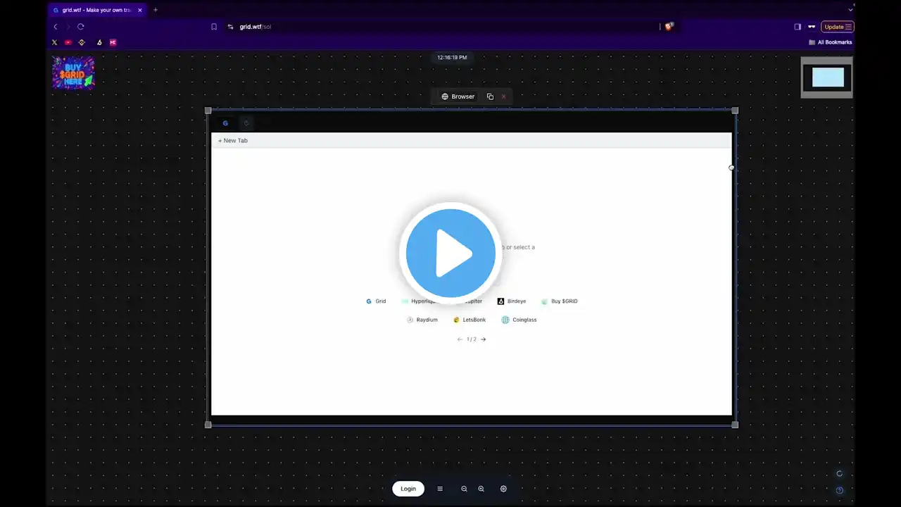Open the LetsBonk shortcut
The image size is (901, 507).
click(x=470, y=320)
